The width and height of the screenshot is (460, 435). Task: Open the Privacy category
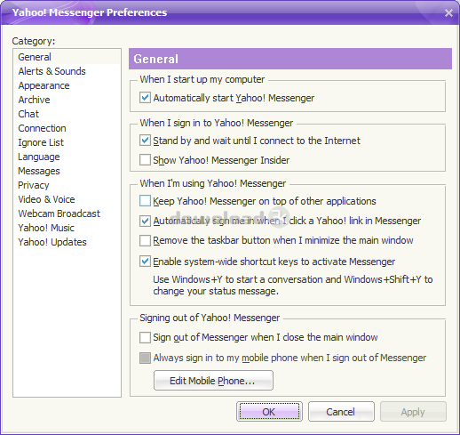point(34,185)
